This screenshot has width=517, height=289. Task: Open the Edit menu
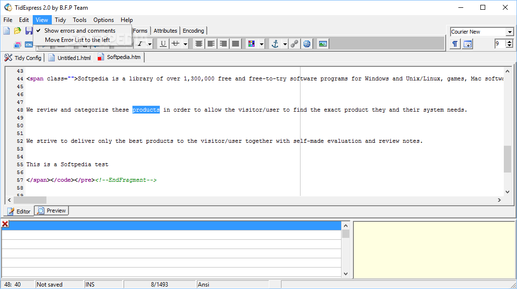tap(24, 20)
